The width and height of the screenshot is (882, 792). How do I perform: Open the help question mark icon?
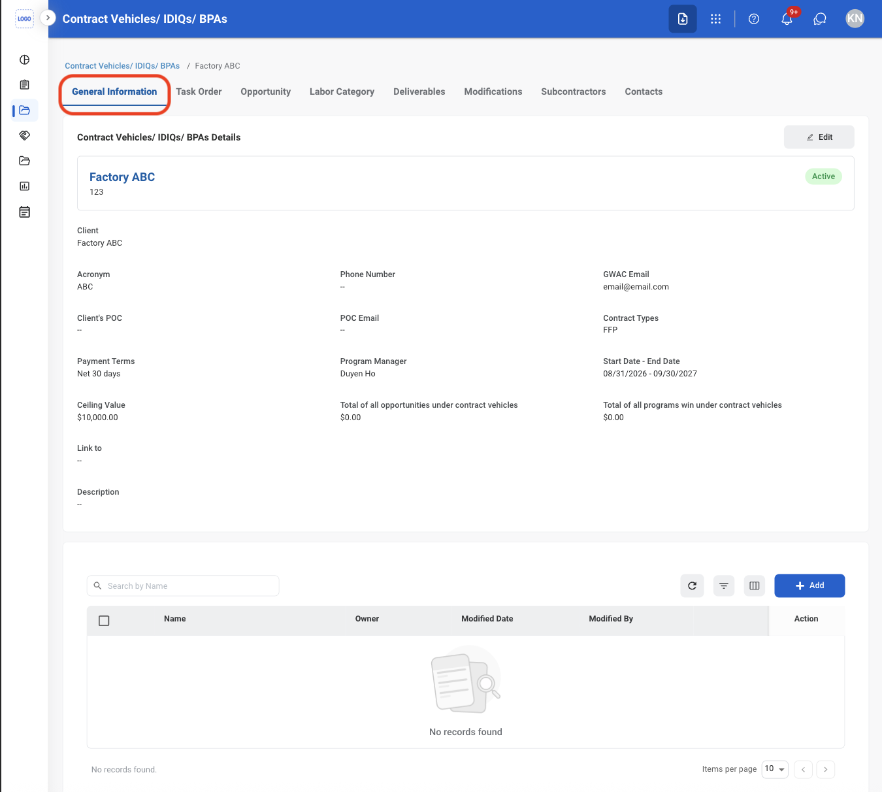point(754,19)
